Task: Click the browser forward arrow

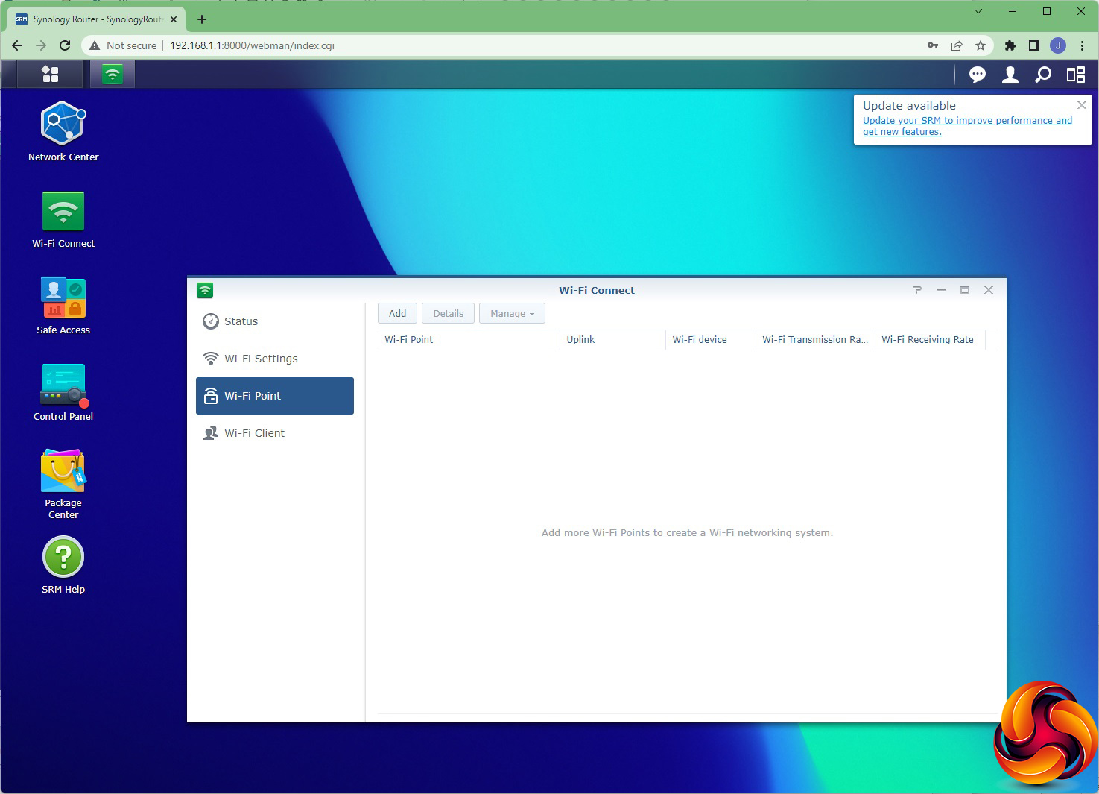Action: [41, 45]
